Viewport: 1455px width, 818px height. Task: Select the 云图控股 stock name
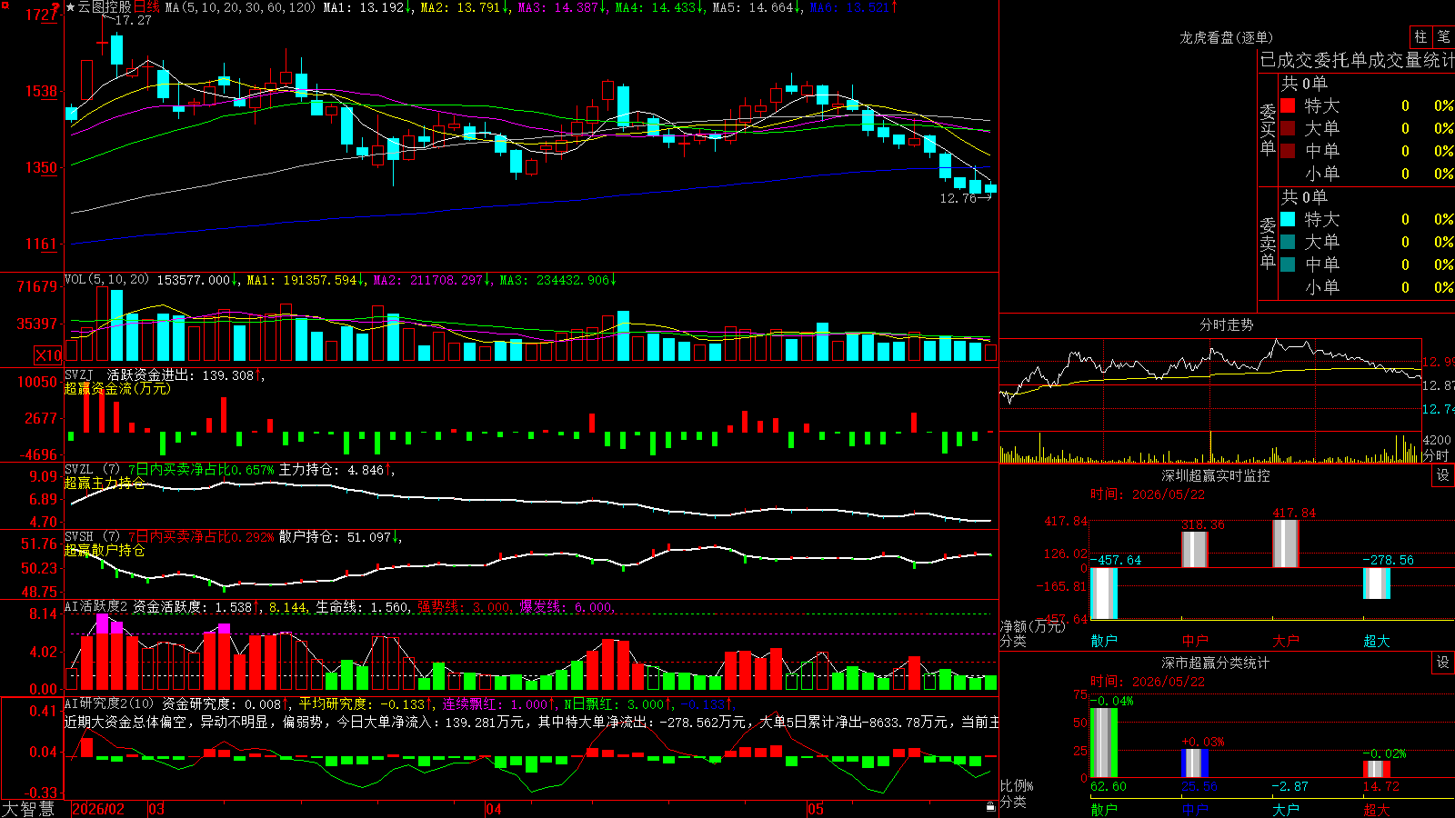[x=105, y=7]
